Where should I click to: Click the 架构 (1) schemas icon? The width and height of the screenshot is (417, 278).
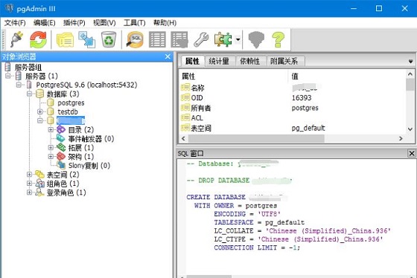click(x=61, y=156)
